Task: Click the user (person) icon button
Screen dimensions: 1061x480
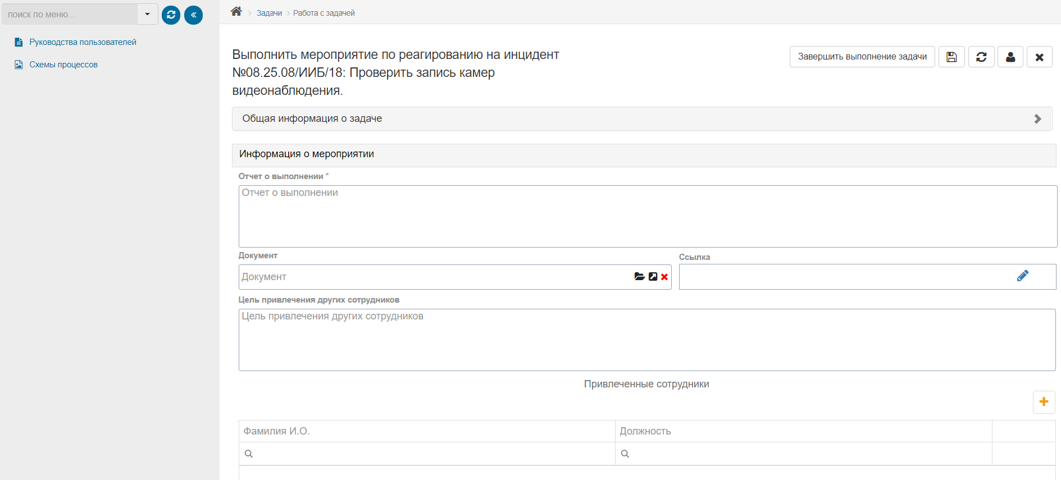Action: 1010,57
